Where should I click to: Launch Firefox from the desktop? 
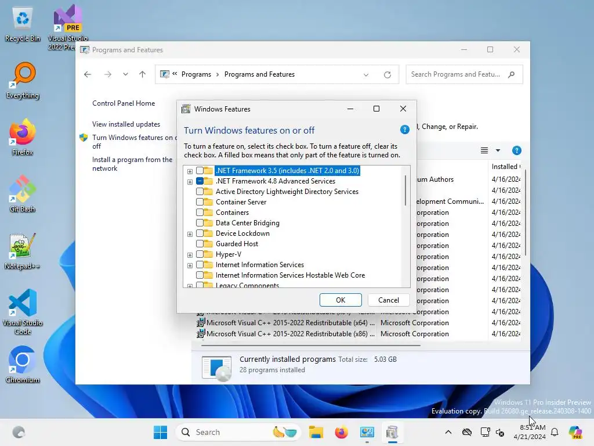click(23, 137)
